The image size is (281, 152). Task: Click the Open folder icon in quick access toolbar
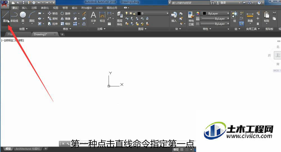[18, 3]
